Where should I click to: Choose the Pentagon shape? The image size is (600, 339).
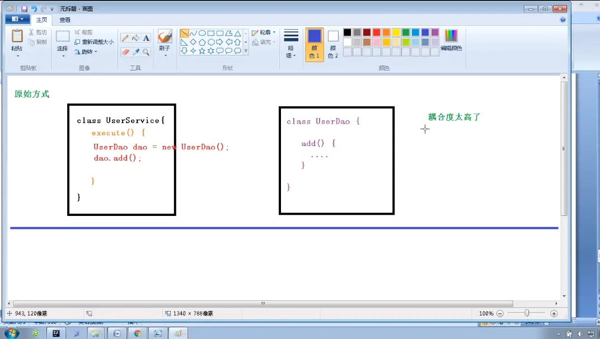tap(202, 42)
